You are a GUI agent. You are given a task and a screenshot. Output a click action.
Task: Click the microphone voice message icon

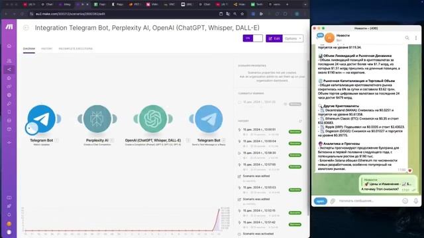[x=416, y=201]
